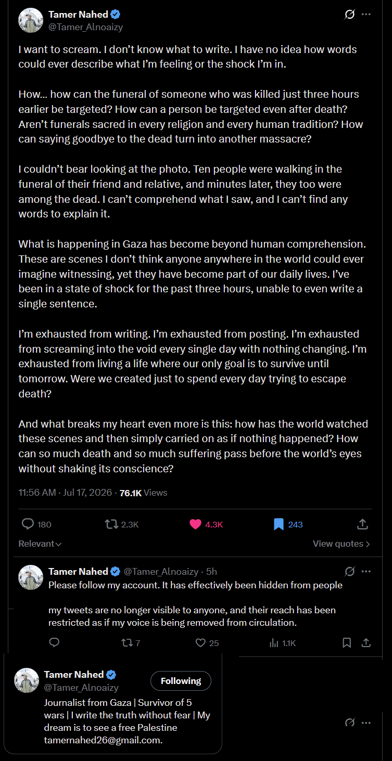Screen dimensions: 392x761
Task: Toggle Following button in profile hover card
Action: 181,681
